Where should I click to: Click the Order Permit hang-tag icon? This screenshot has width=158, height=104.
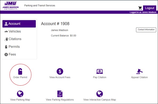click(x=20, y=71)
